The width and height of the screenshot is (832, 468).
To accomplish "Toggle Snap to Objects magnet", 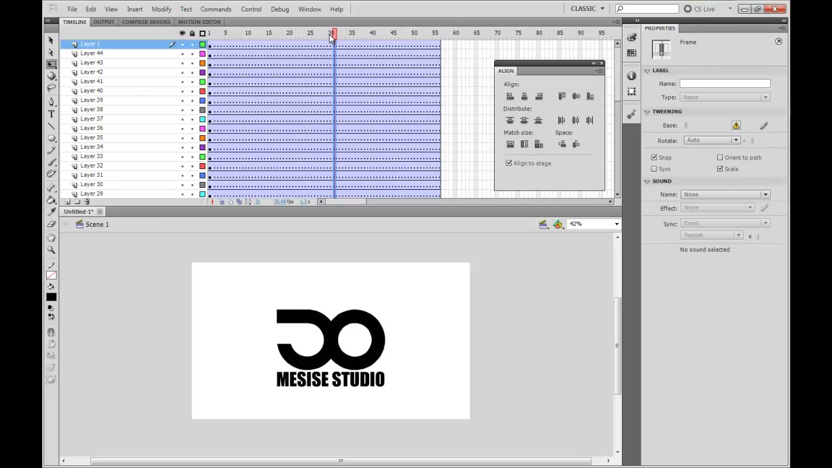I will (51, 332).
